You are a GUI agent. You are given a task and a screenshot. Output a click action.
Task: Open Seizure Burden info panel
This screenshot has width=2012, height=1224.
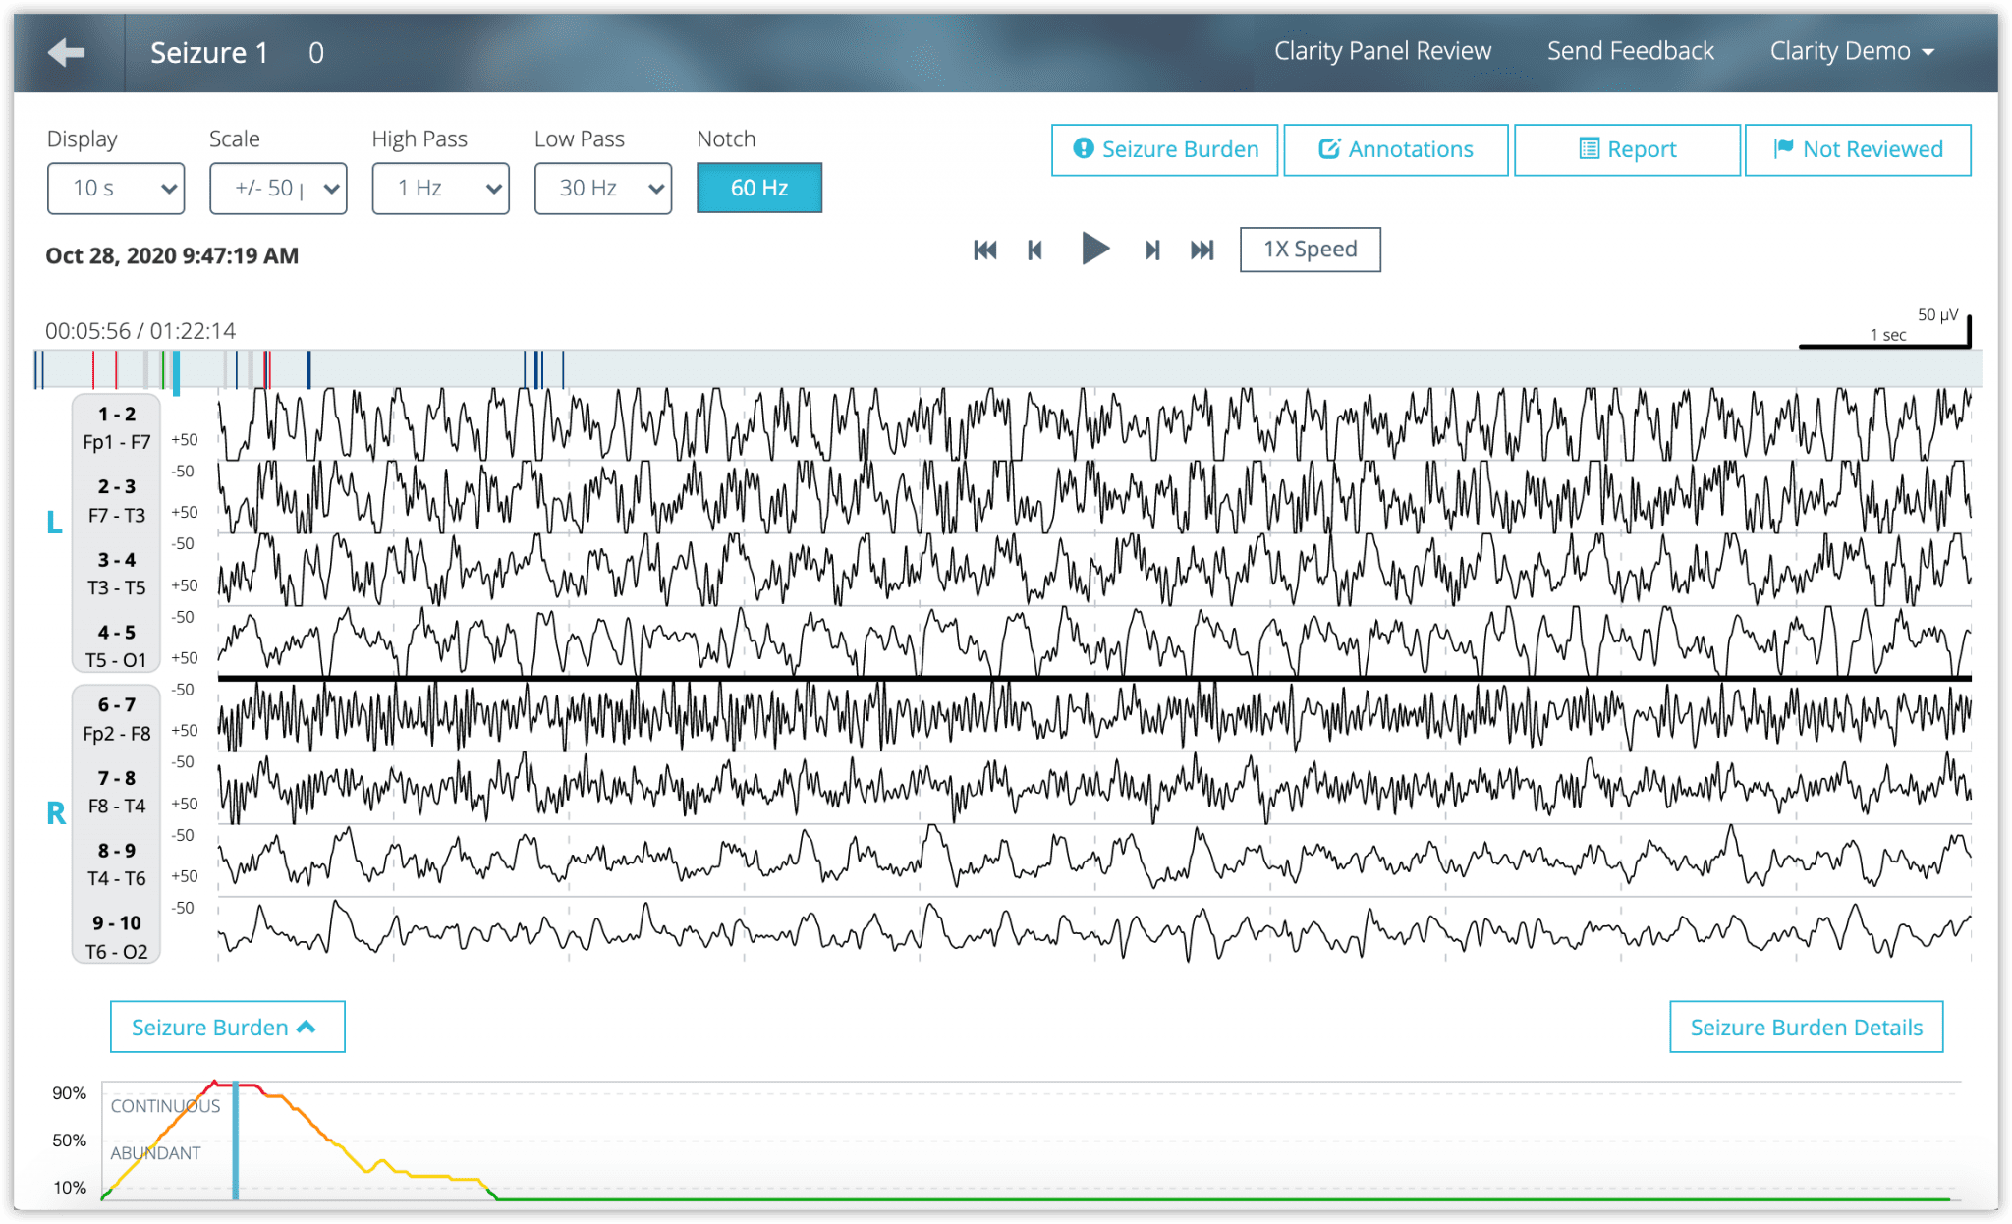click(x=1163, y=149)
